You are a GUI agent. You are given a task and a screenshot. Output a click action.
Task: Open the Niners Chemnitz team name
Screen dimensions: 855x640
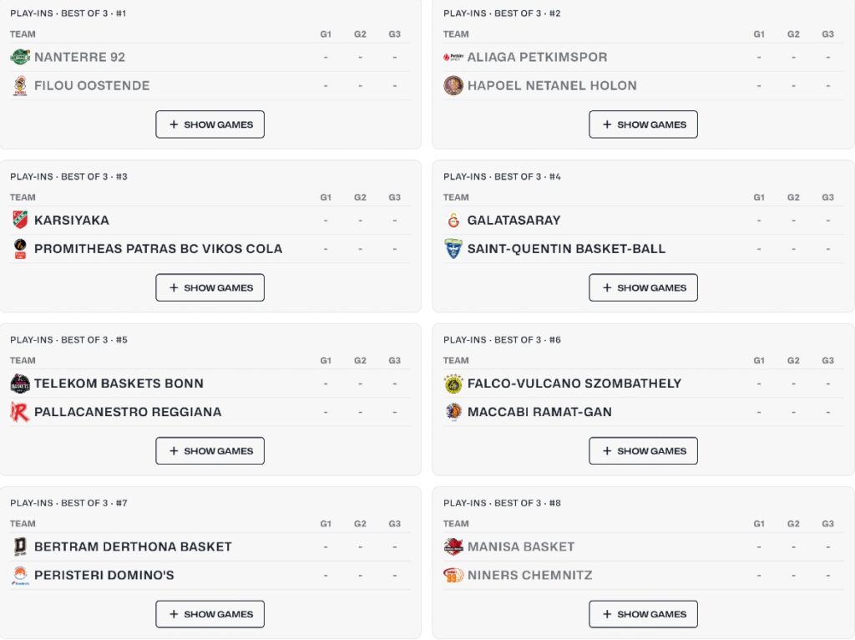click(529, 575)
